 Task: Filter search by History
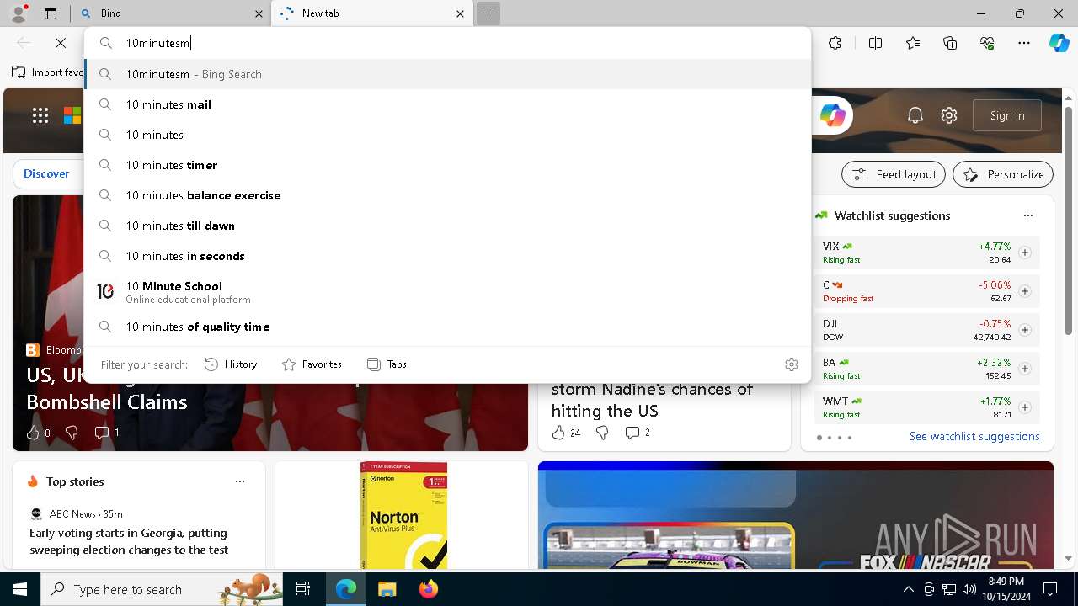click(231, 364)
